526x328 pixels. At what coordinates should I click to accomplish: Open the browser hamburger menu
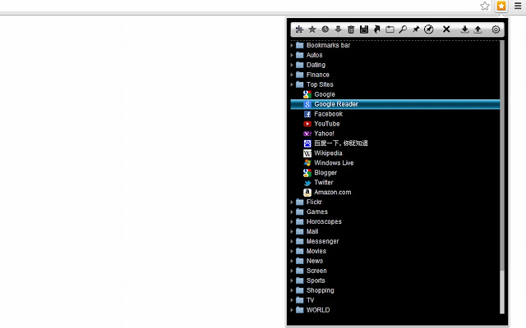tap(518, 6)
